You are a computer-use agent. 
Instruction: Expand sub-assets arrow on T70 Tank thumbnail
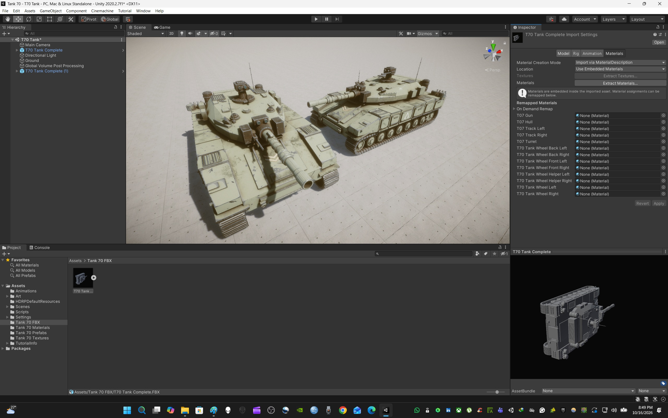click(x=94, y=277)
